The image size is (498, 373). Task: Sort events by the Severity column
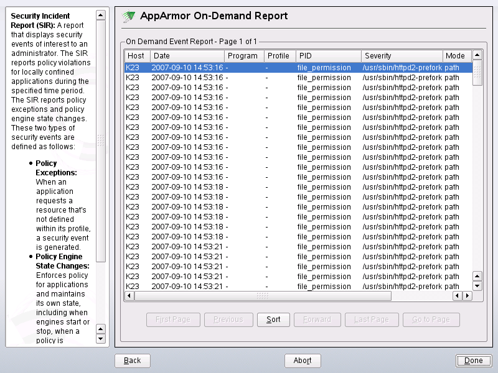402,55
